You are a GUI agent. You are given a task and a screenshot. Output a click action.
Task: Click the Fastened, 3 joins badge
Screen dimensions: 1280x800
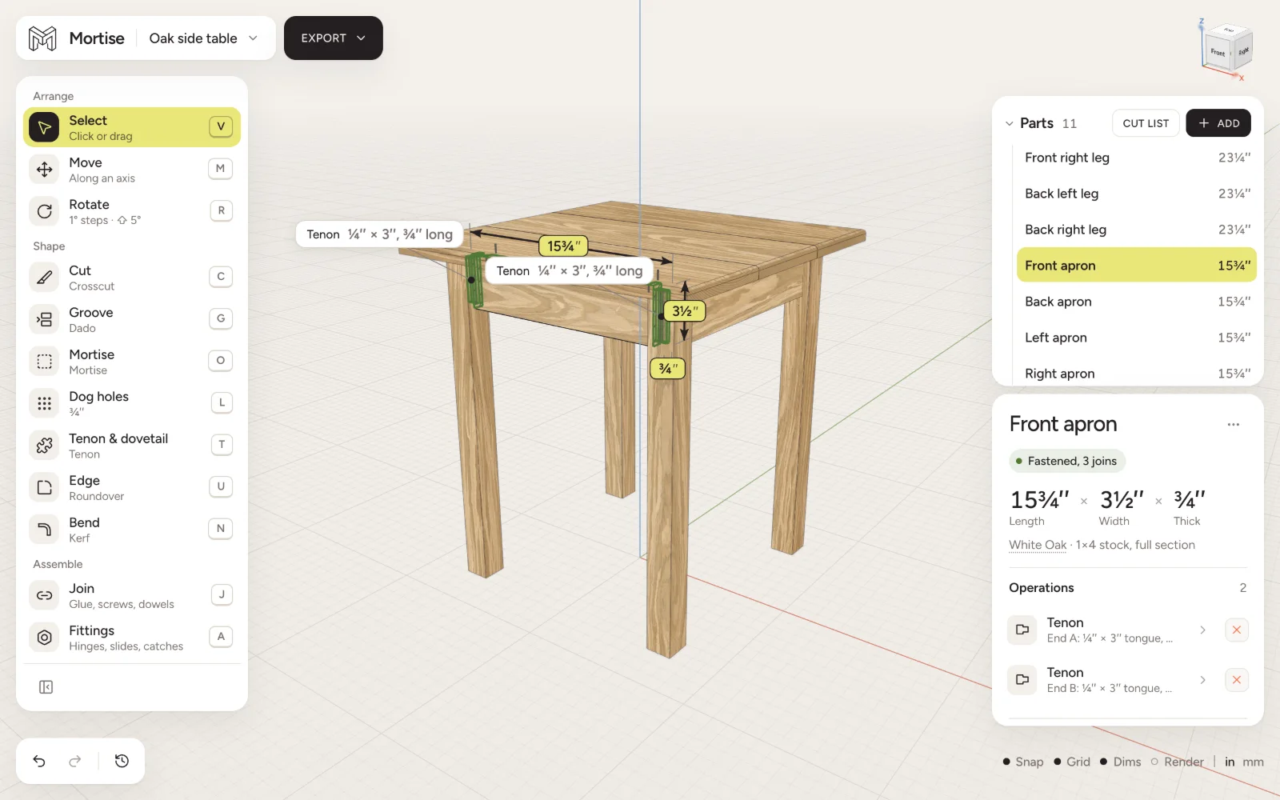[x=1067, y=461]
